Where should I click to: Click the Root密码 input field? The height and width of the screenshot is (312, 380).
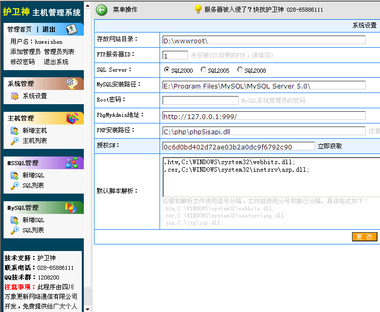pos(200,101)
